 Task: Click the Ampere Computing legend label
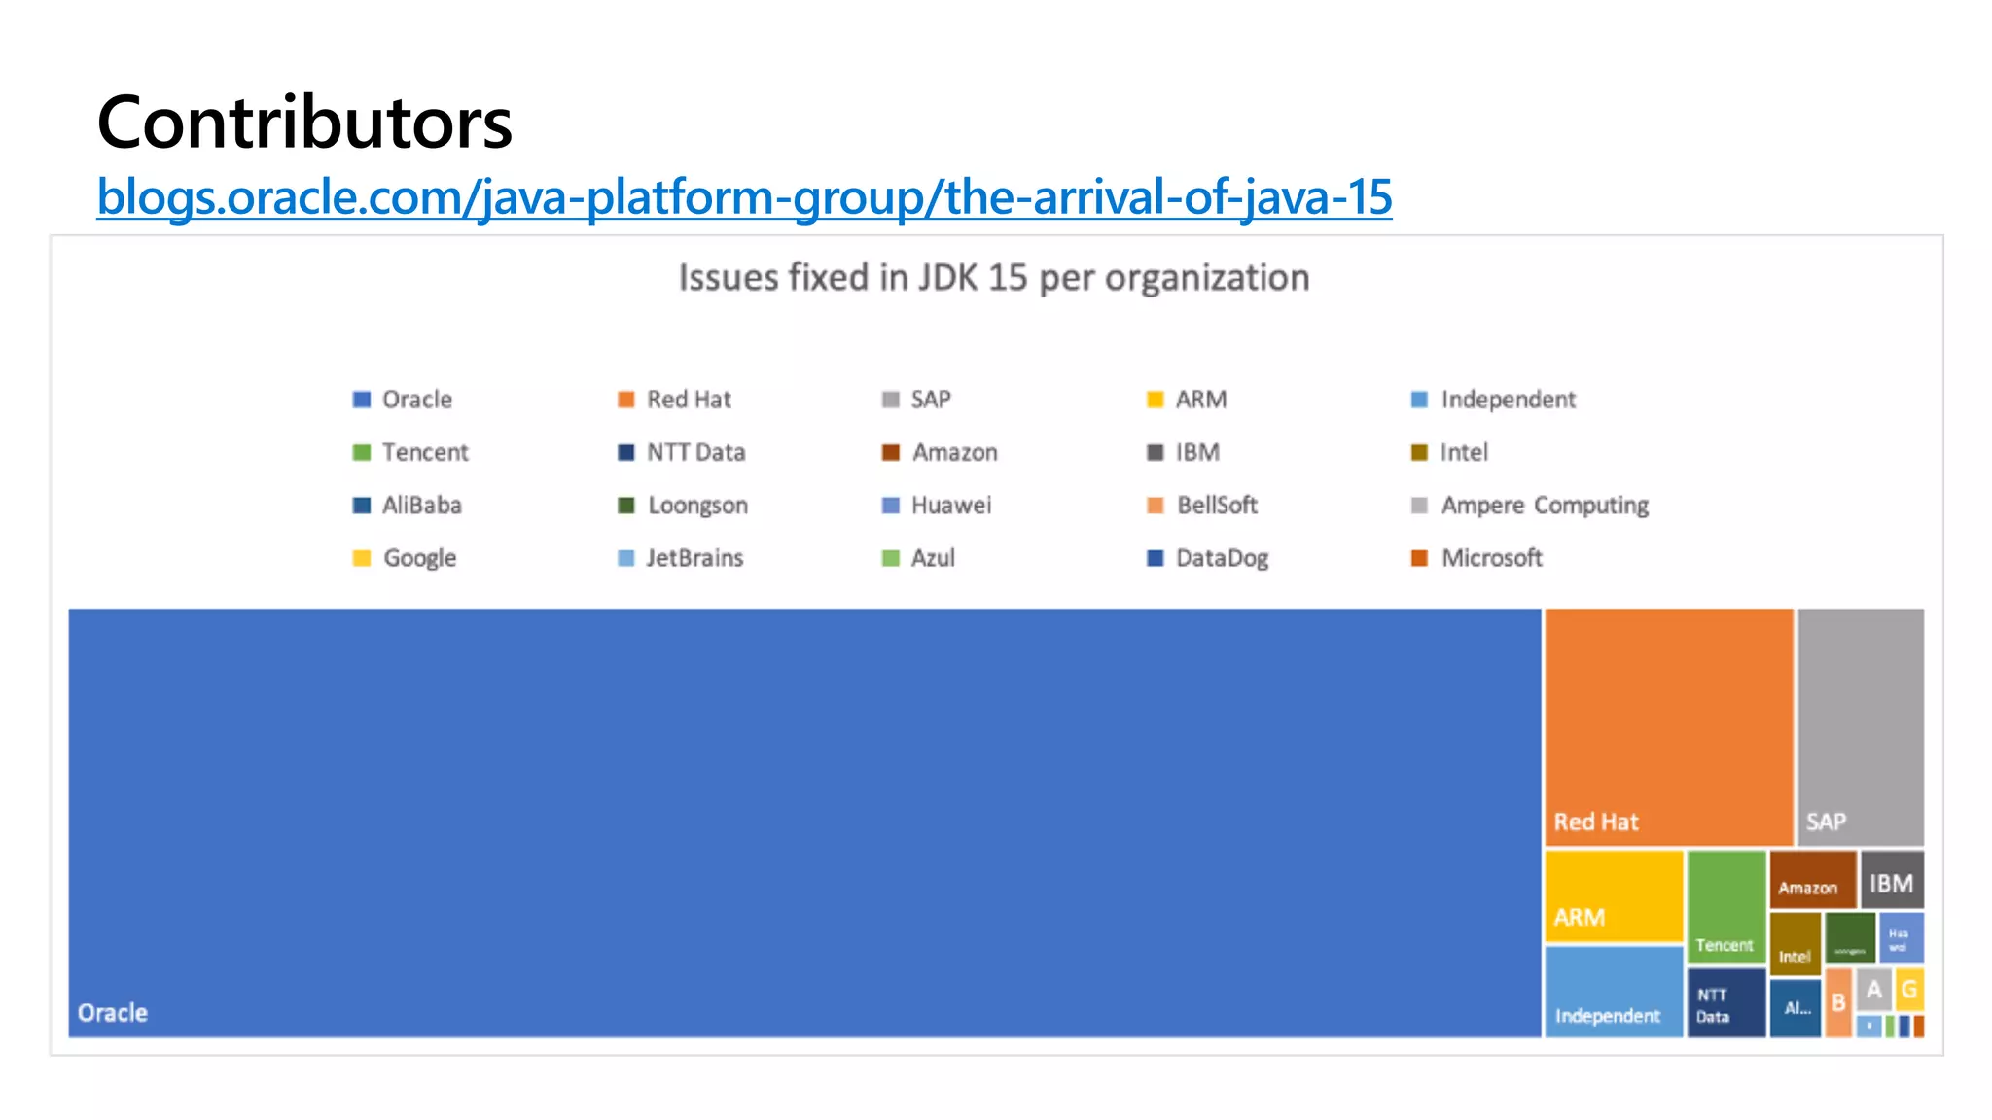click(1545, 506)
